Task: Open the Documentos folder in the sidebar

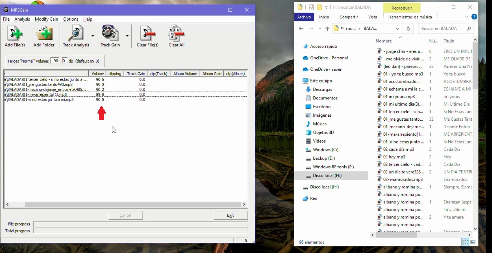Action: [325, 98]
